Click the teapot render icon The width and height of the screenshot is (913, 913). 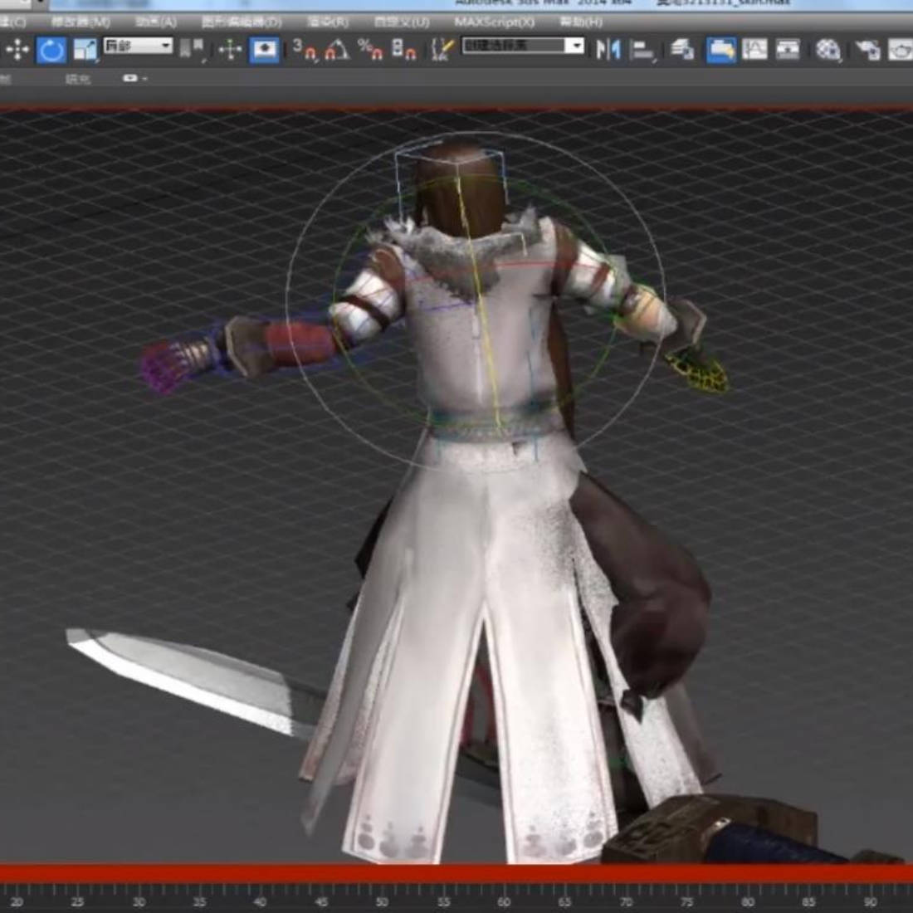[901, 50]
